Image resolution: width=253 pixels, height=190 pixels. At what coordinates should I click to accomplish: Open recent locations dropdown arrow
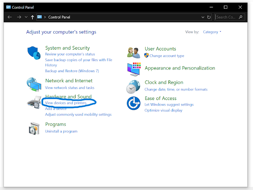(x=26, y=17)
